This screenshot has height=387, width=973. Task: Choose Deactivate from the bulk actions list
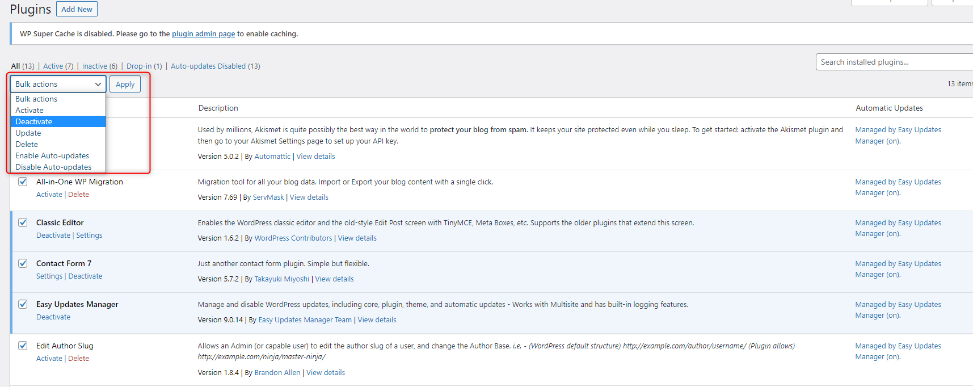click(x=58, y=121)
